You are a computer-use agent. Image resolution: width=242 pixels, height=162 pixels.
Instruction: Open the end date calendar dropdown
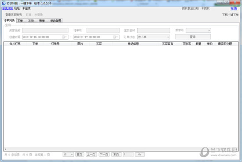(x=116, y=37)
